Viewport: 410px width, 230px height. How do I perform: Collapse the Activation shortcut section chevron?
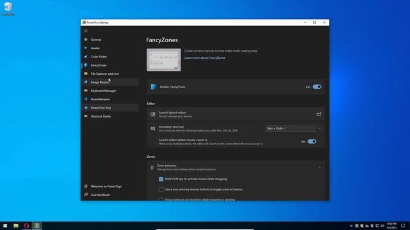pos(320,128)
